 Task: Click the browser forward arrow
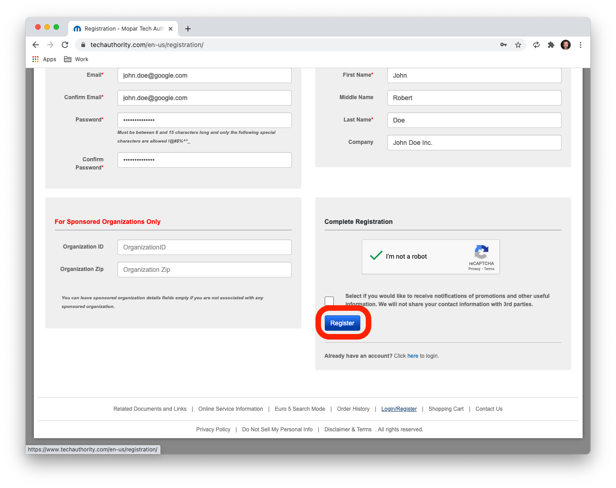pos(50,45)
